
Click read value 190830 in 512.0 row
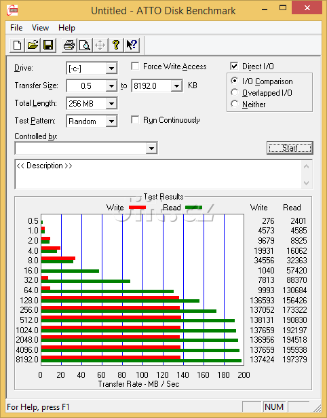294,320
